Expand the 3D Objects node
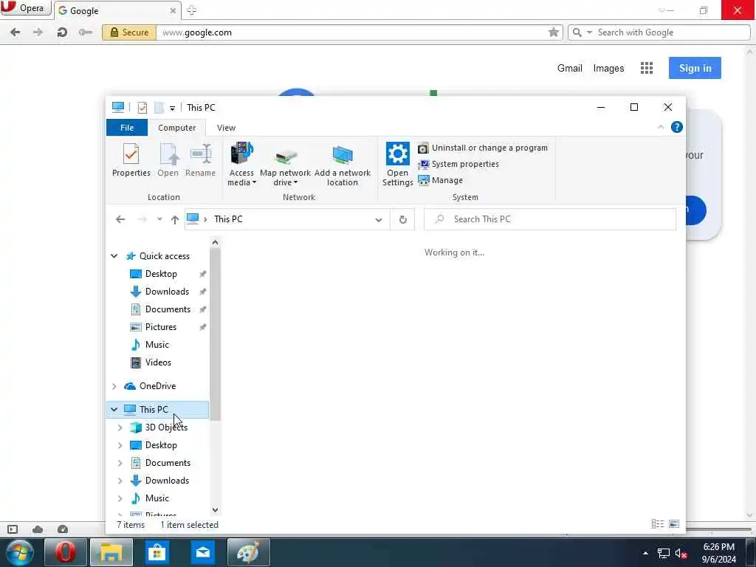Viewport: 756px width, 567px height. 120,427
